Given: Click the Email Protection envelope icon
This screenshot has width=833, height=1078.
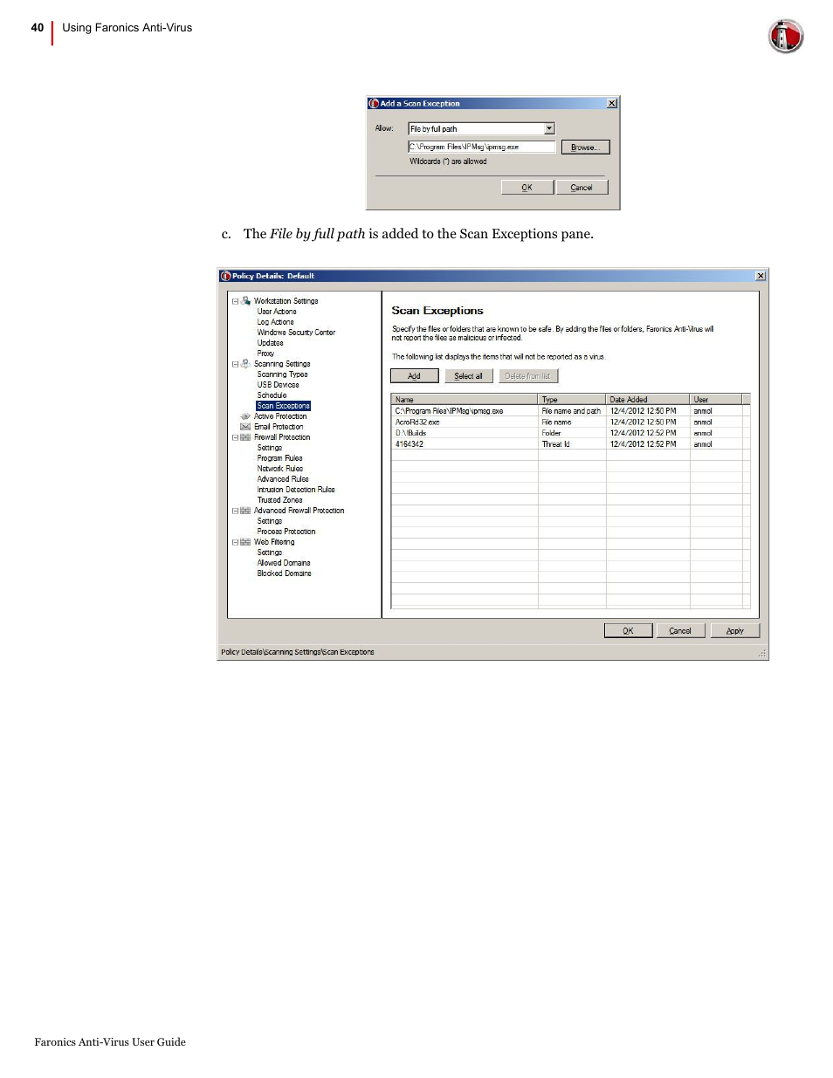Looking at the screenshot, I should point(245,427).
